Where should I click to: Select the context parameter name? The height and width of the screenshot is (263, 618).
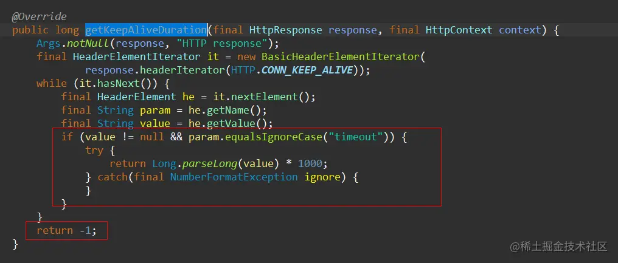coord(520,30)
